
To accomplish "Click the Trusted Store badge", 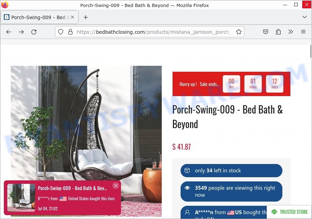I will pos(290,212).
